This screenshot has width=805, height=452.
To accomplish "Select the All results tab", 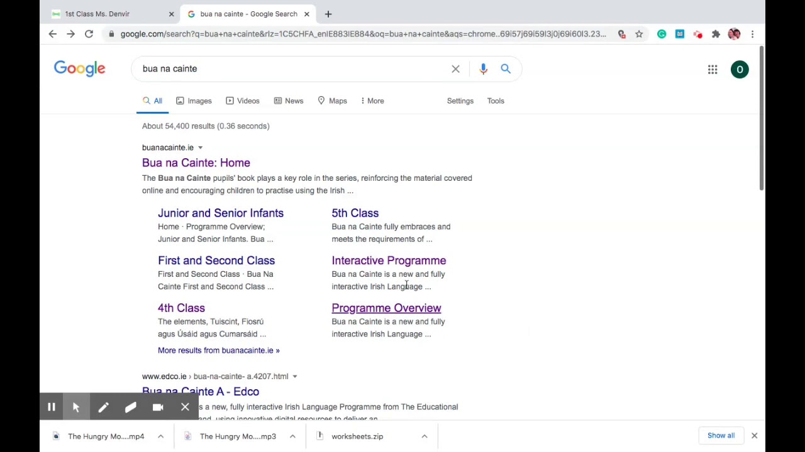I will (152, 100).
